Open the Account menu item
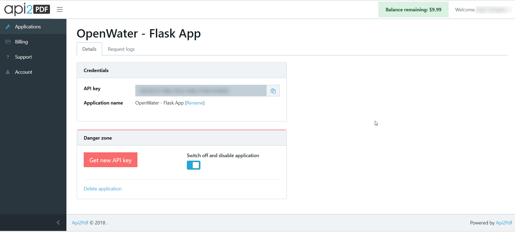515x232 pixels. click(33, 72)
